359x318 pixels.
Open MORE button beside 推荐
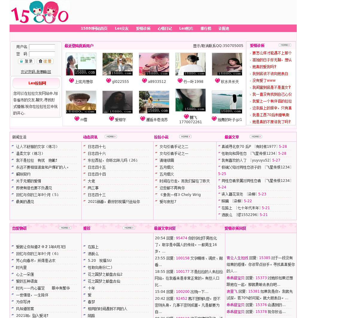[129, 228]
